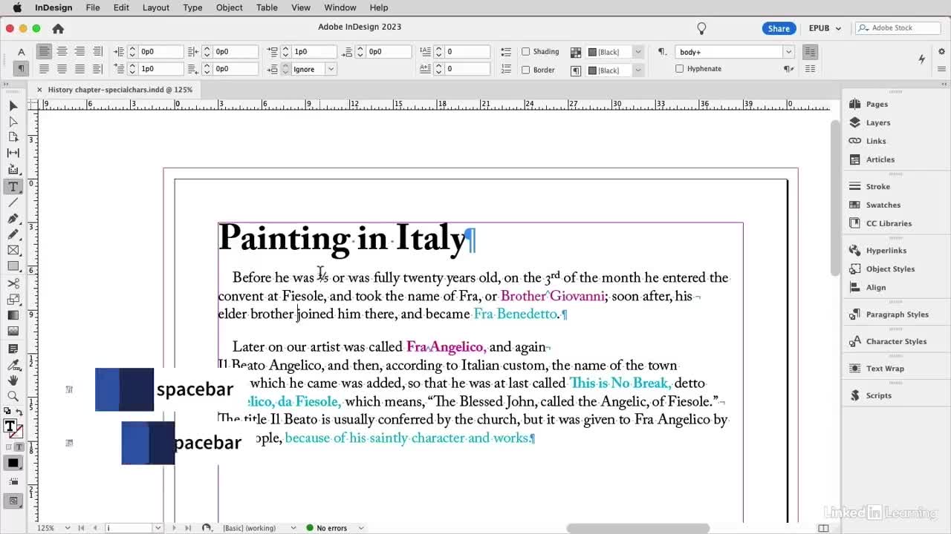
Task: Open the Layers panel
Action: [x=877, y=123]
